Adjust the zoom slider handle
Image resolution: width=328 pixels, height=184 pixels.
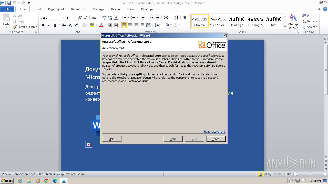tap(310, 174)
